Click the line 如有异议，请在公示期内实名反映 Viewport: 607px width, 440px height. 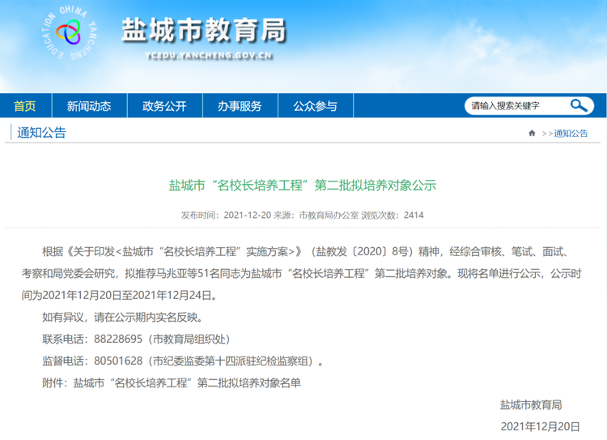[122, 318]
